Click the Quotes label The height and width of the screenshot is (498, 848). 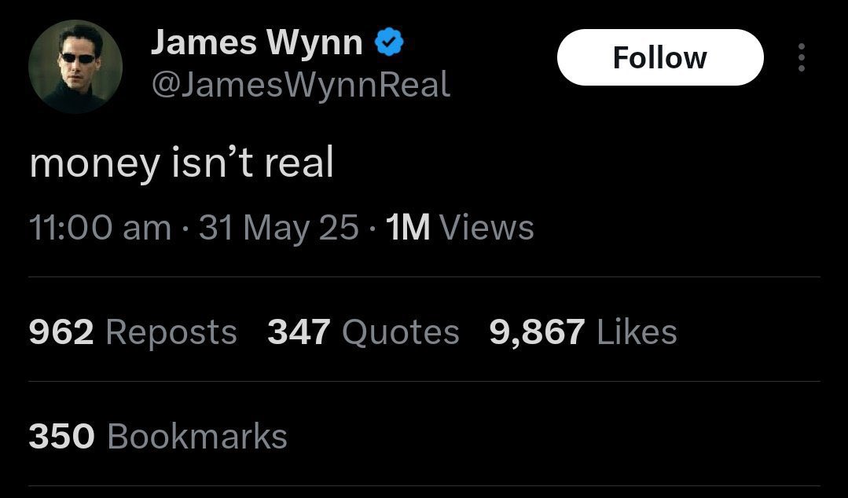click(x=400, y=332)
